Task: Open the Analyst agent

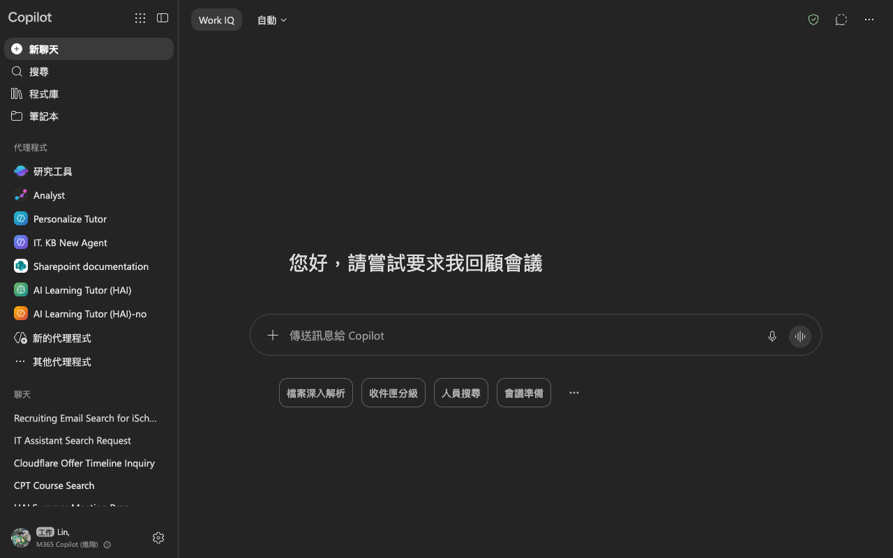Action: click(x=89, y=195)
